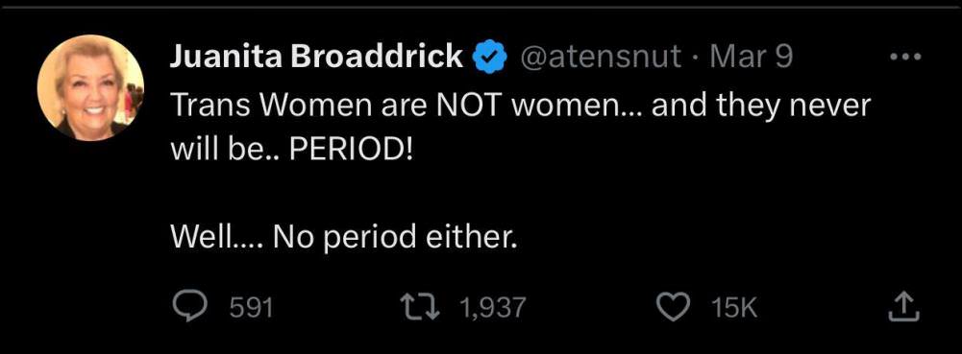Open the Mar 9 timestamp permalink
The width and height of the screenshot is (962, 354).
pos(751,57)
